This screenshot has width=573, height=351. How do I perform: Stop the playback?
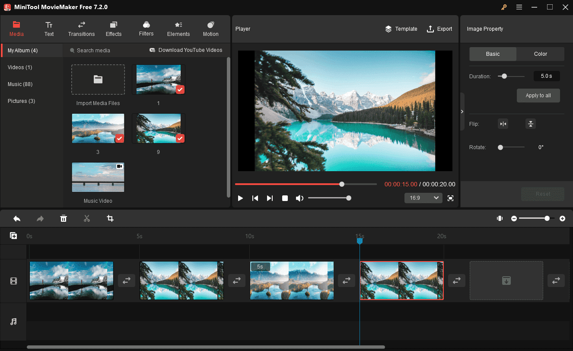[285, 198]
